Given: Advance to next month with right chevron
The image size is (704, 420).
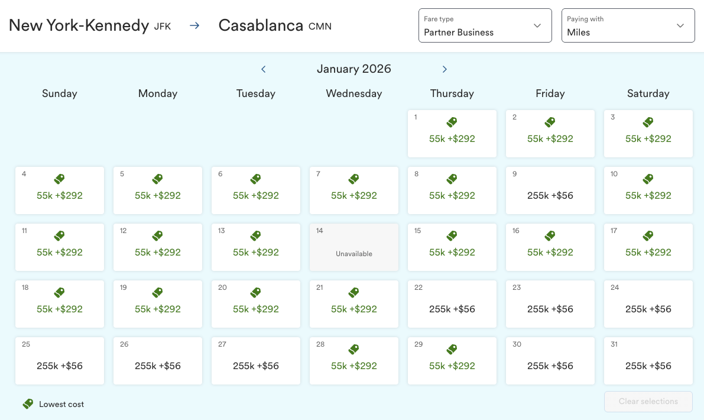Looking at the screenshot, I should click(x=445, y=69).
